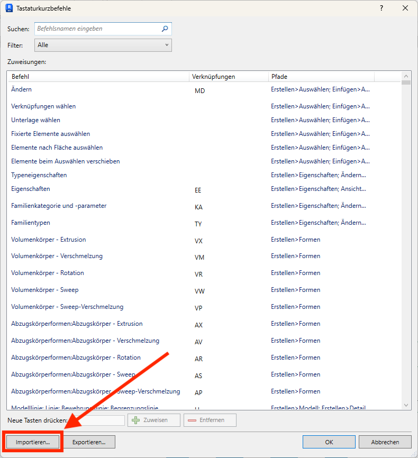Screen dimensions: 418x458
Task: Sort by the Verknüpfungen column header
Action: 228,77
